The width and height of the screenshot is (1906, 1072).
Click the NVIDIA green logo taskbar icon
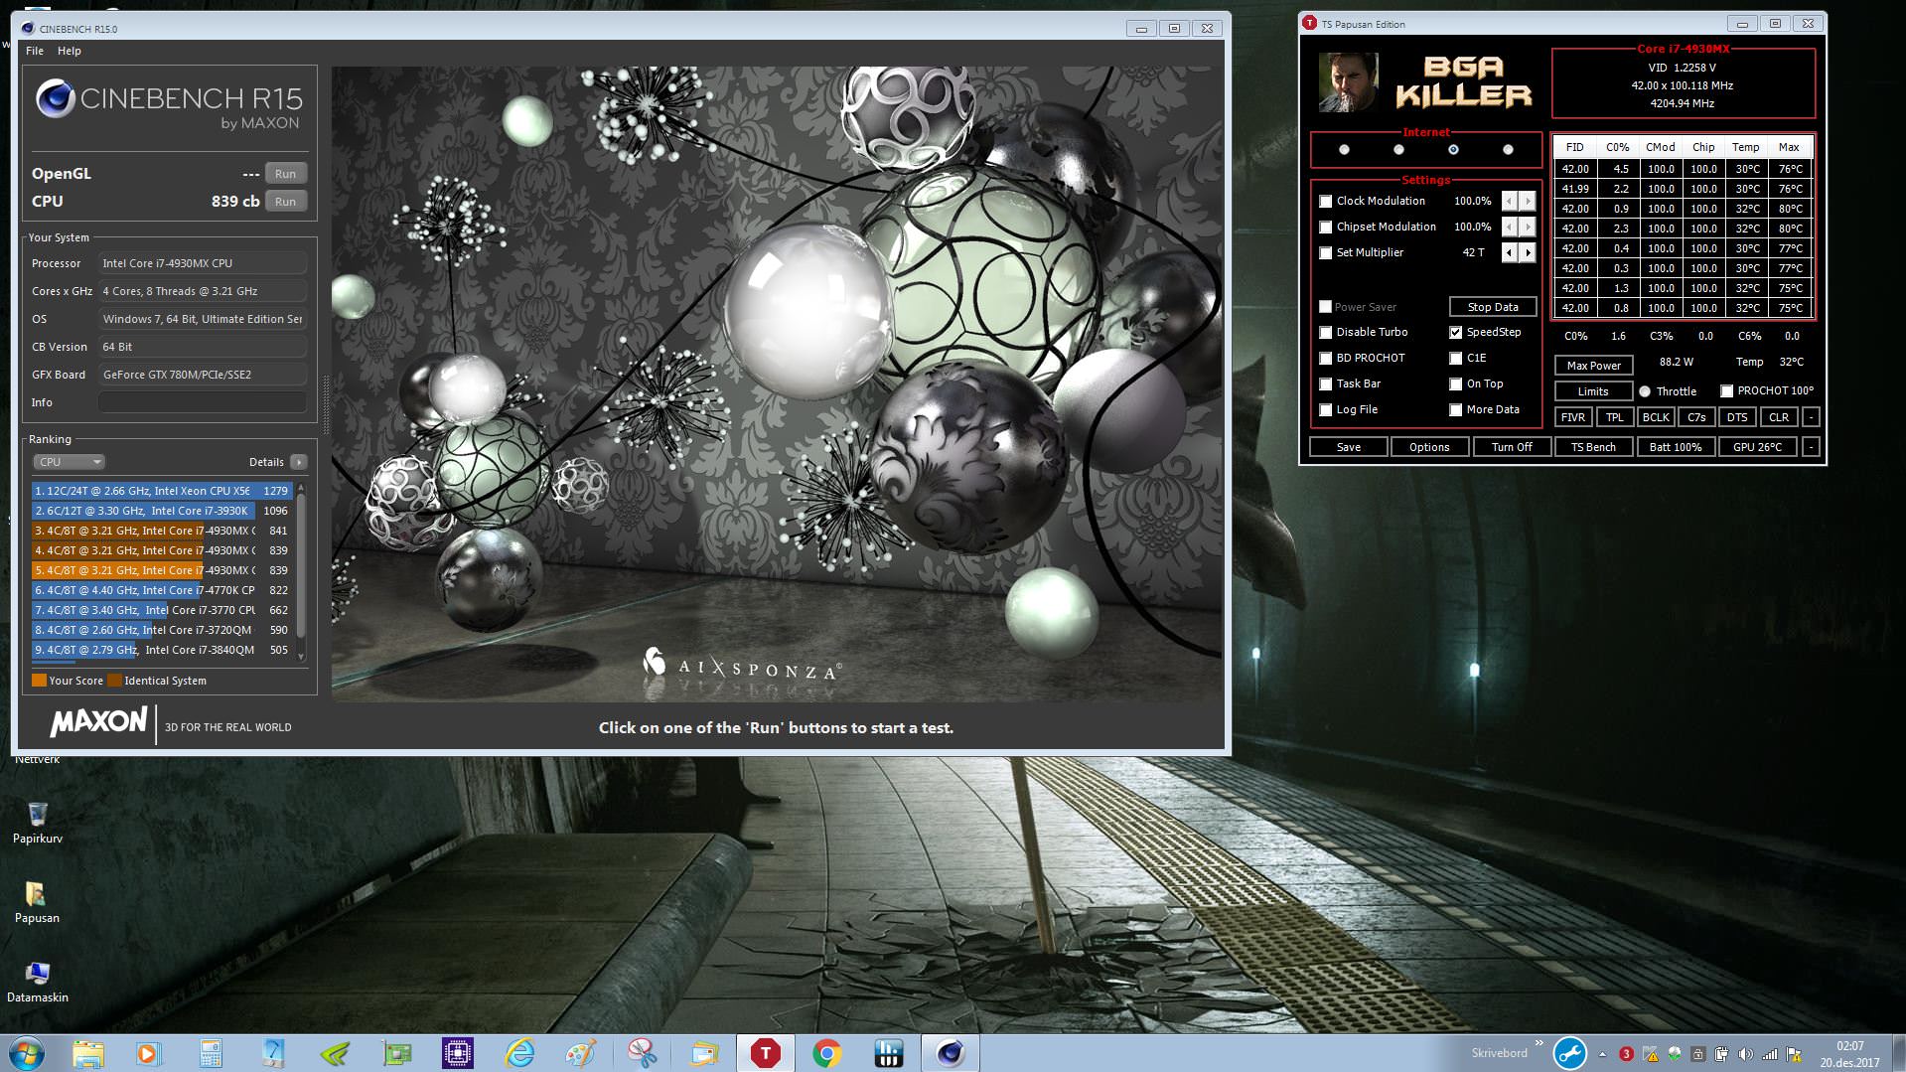click(x=335, y=1053)
